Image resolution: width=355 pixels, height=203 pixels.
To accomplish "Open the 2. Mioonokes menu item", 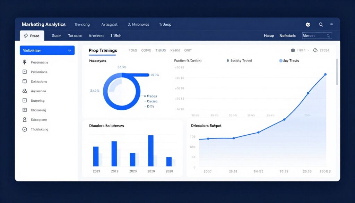I will click(139, 25).
